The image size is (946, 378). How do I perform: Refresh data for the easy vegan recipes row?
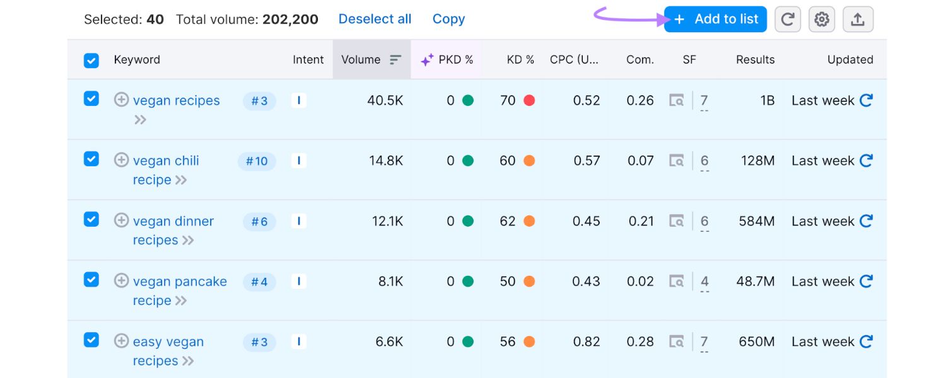866,341
